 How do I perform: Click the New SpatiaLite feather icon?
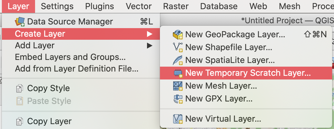pos(178,60)
